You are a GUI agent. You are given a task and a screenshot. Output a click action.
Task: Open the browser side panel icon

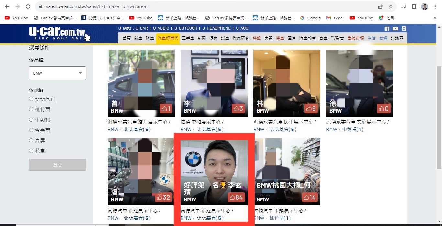point(414,6)
